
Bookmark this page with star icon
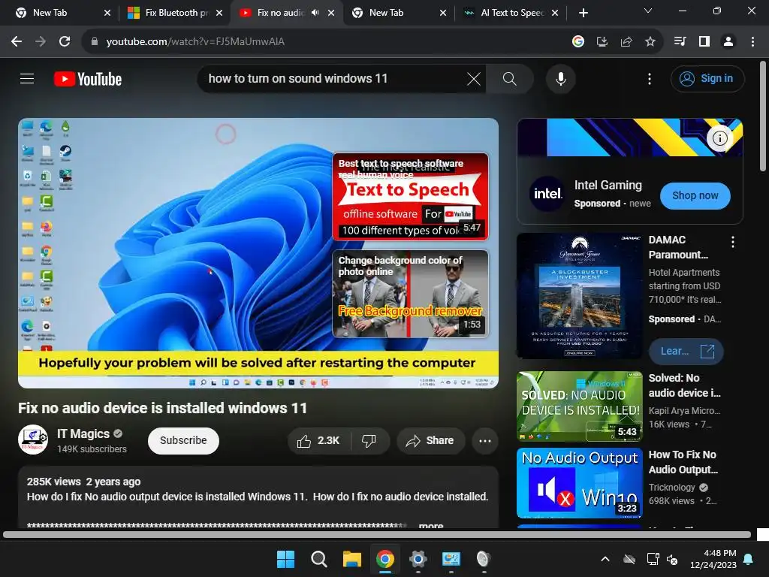coord(650,42)
